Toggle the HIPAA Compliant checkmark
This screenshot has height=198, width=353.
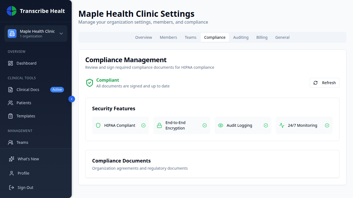tap(143, 125)
